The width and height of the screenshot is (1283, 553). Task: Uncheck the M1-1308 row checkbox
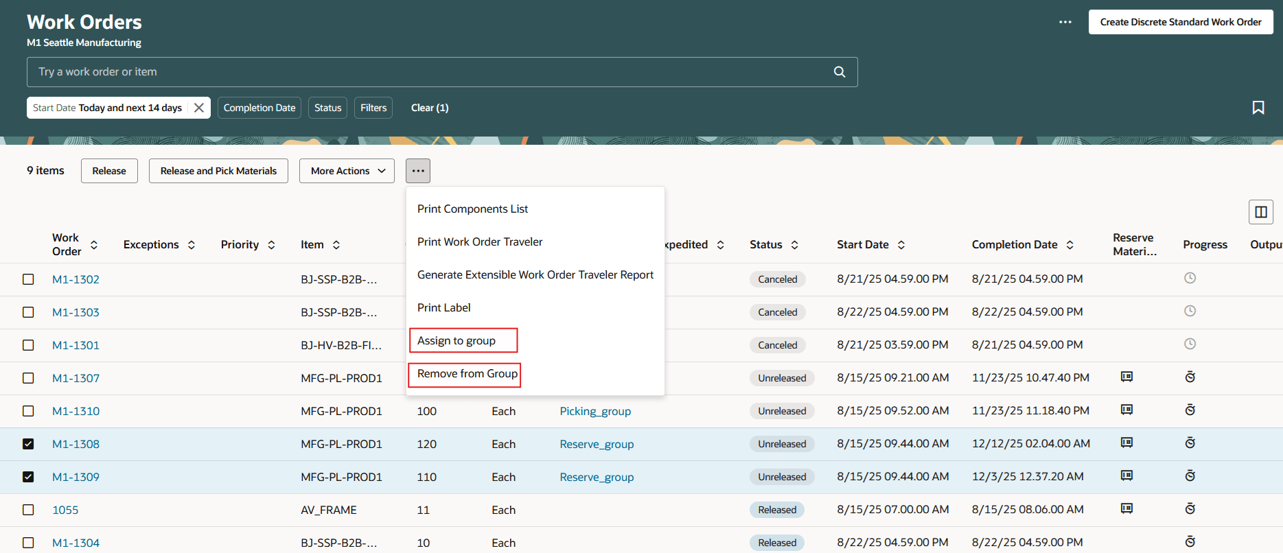[28, 444]
